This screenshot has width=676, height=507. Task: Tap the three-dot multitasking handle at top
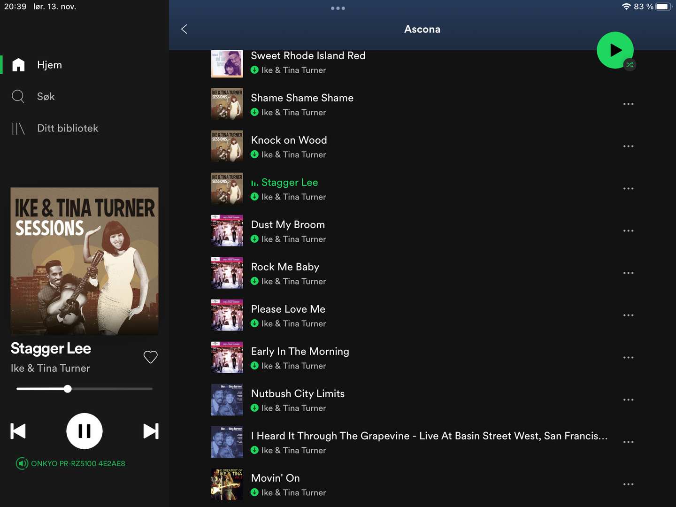tap(338, 8)
